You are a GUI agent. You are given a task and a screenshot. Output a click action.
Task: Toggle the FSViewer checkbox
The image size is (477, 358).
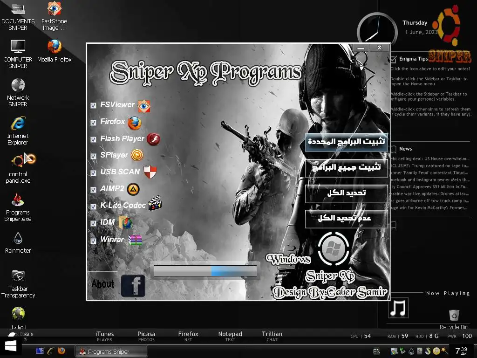point(93,106)
